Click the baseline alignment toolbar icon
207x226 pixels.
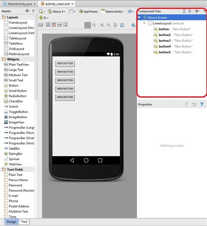tap(54, 24)
